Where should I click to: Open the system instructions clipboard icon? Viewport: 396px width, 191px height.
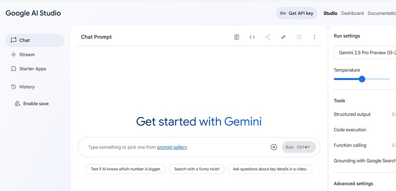(x=237, y=37)
